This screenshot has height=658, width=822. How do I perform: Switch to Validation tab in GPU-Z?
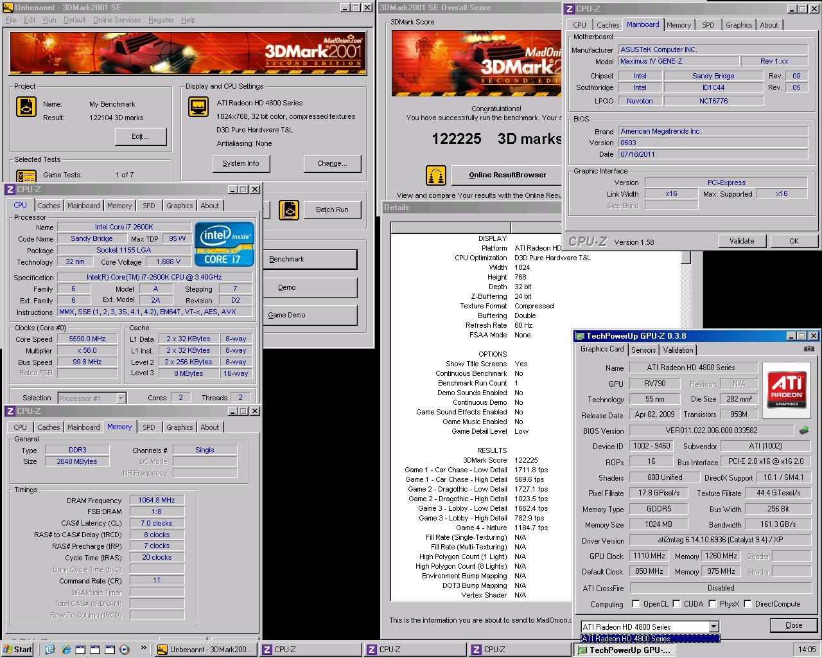(x=678, y=350)
